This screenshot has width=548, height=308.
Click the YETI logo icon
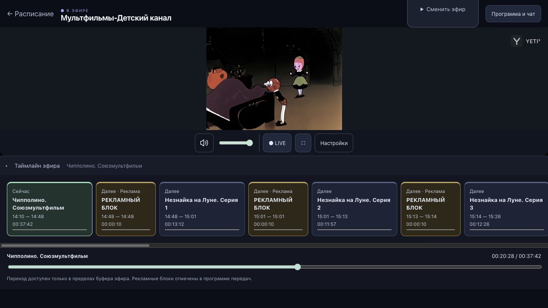click(x=517, y=41)
